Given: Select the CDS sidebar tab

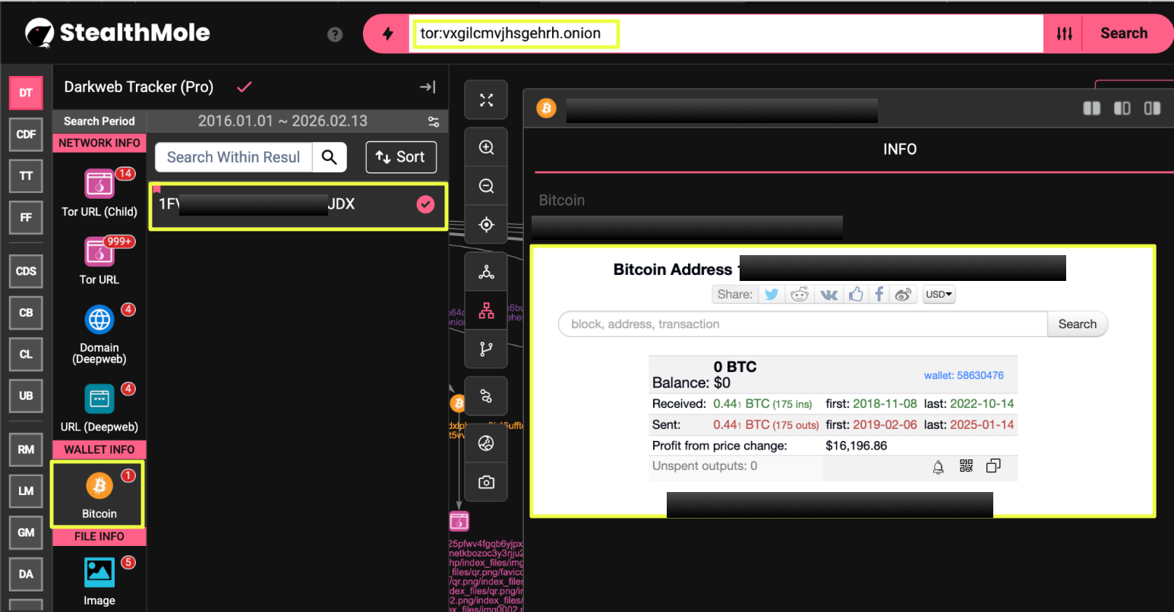Looking at the screenshot, I should coord(26,271).
